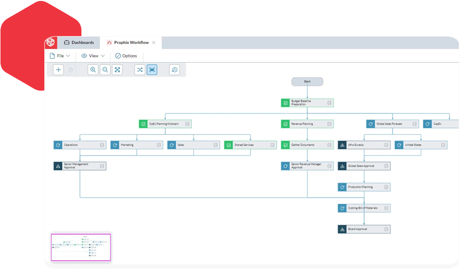This screenshot has height=275, width=471.
Task: Open details icon on Costing/Bill of Materials
Action: coord(386,208)
